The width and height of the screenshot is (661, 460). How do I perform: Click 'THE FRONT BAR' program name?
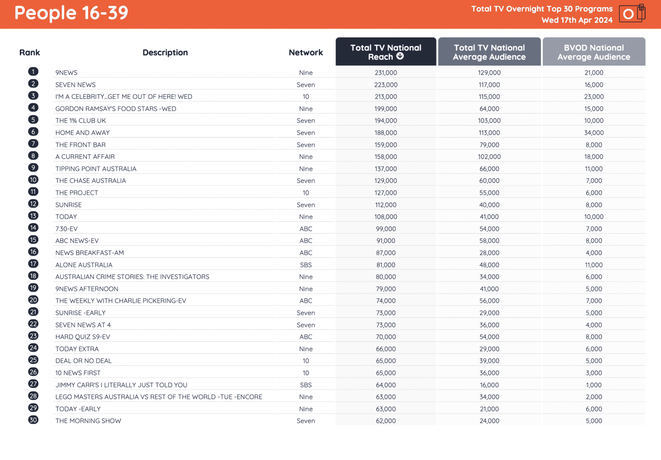coord(81,145)
